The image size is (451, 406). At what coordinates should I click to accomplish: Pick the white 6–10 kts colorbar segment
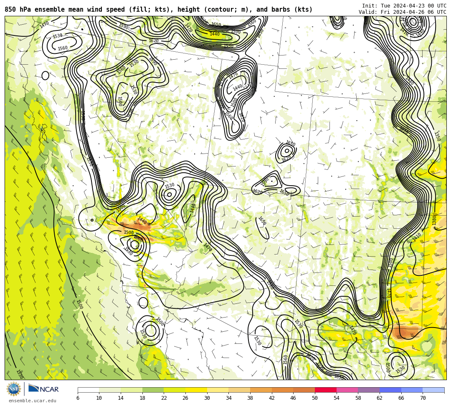(x=88, y=390)
